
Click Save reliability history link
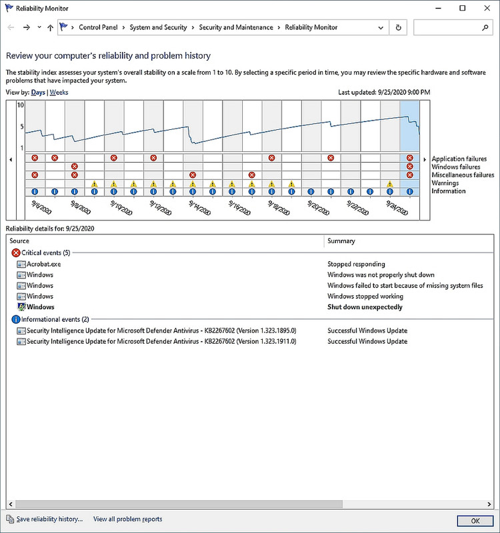49,519
